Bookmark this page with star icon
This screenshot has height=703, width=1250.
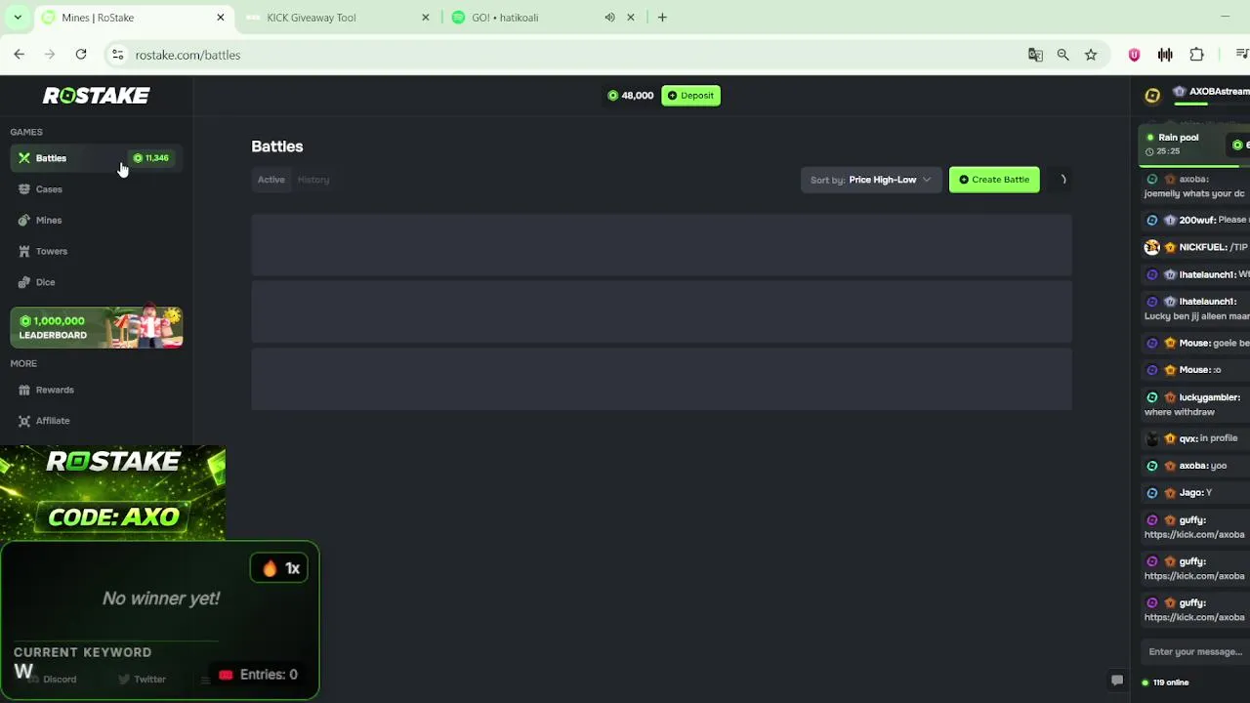[x=1091, y=55]
